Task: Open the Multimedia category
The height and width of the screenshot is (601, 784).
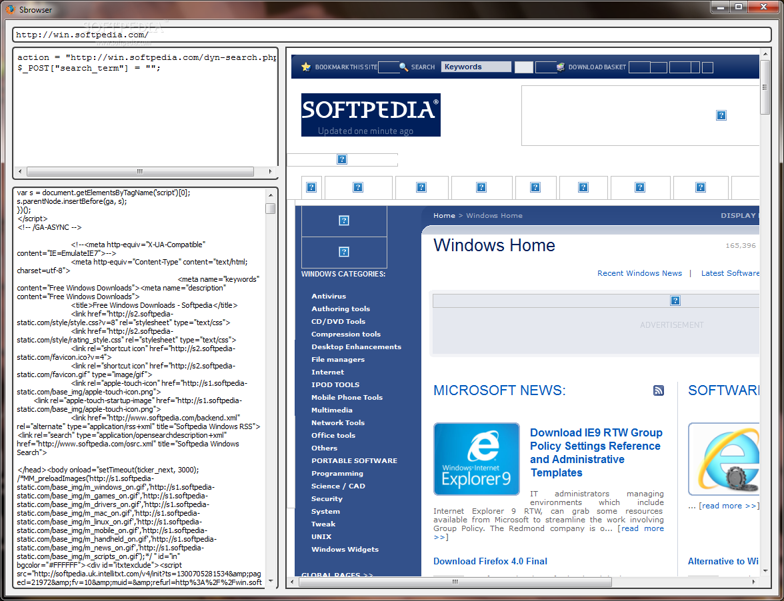Action: pyautogui.click(x=331, y=410)
